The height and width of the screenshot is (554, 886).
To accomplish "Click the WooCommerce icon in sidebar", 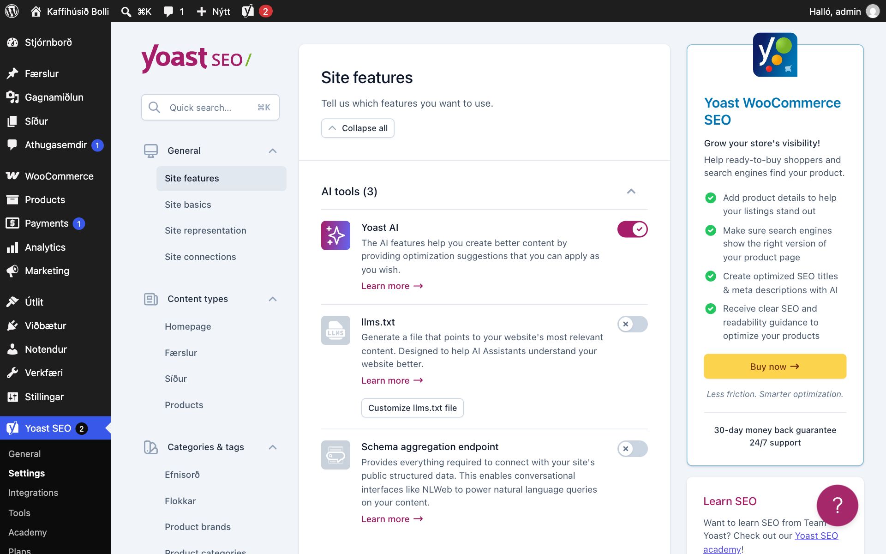I will pyautogui.click(x=12, y=176).
